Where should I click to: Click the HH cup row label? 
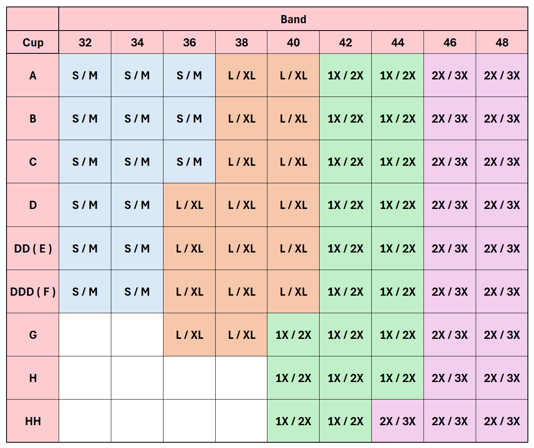33,421
